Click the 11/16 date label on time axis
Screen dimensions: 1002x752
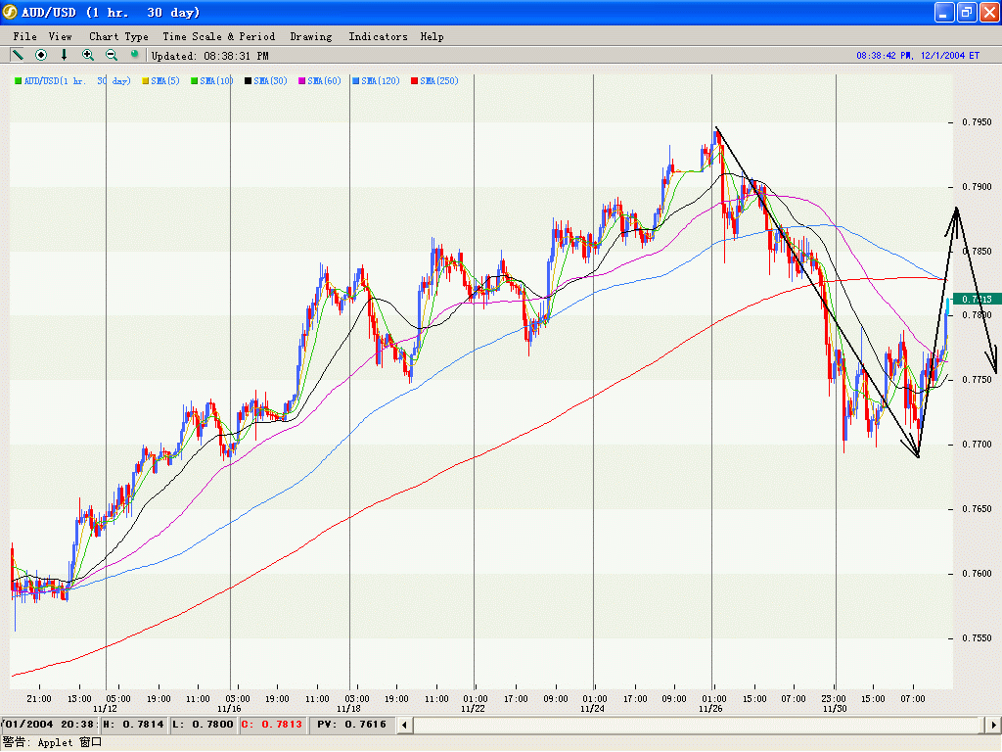(x=229, y=709)
